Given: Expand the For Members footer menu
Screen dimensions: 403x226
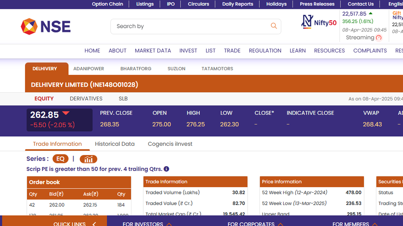Looking at the screenshot, I should [x=375, y=224].
